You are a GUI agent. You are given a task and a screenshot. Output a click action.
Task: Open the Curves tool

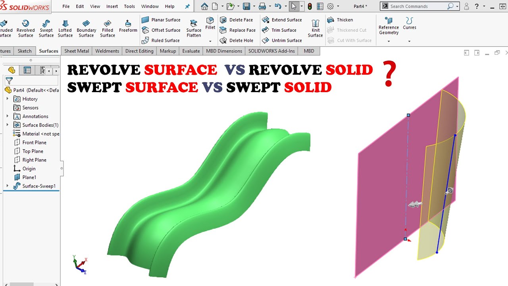(410, 24)
